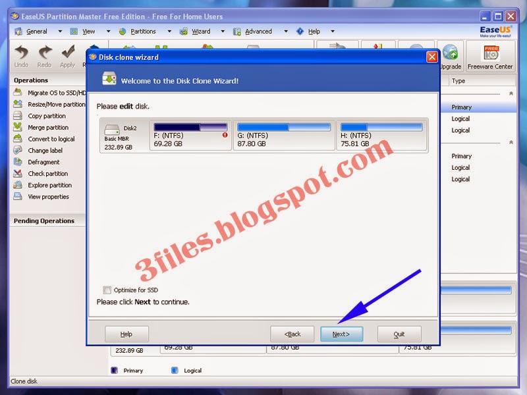Click the Migrate OS to SSD/HDD icon

tap(18, 92)
